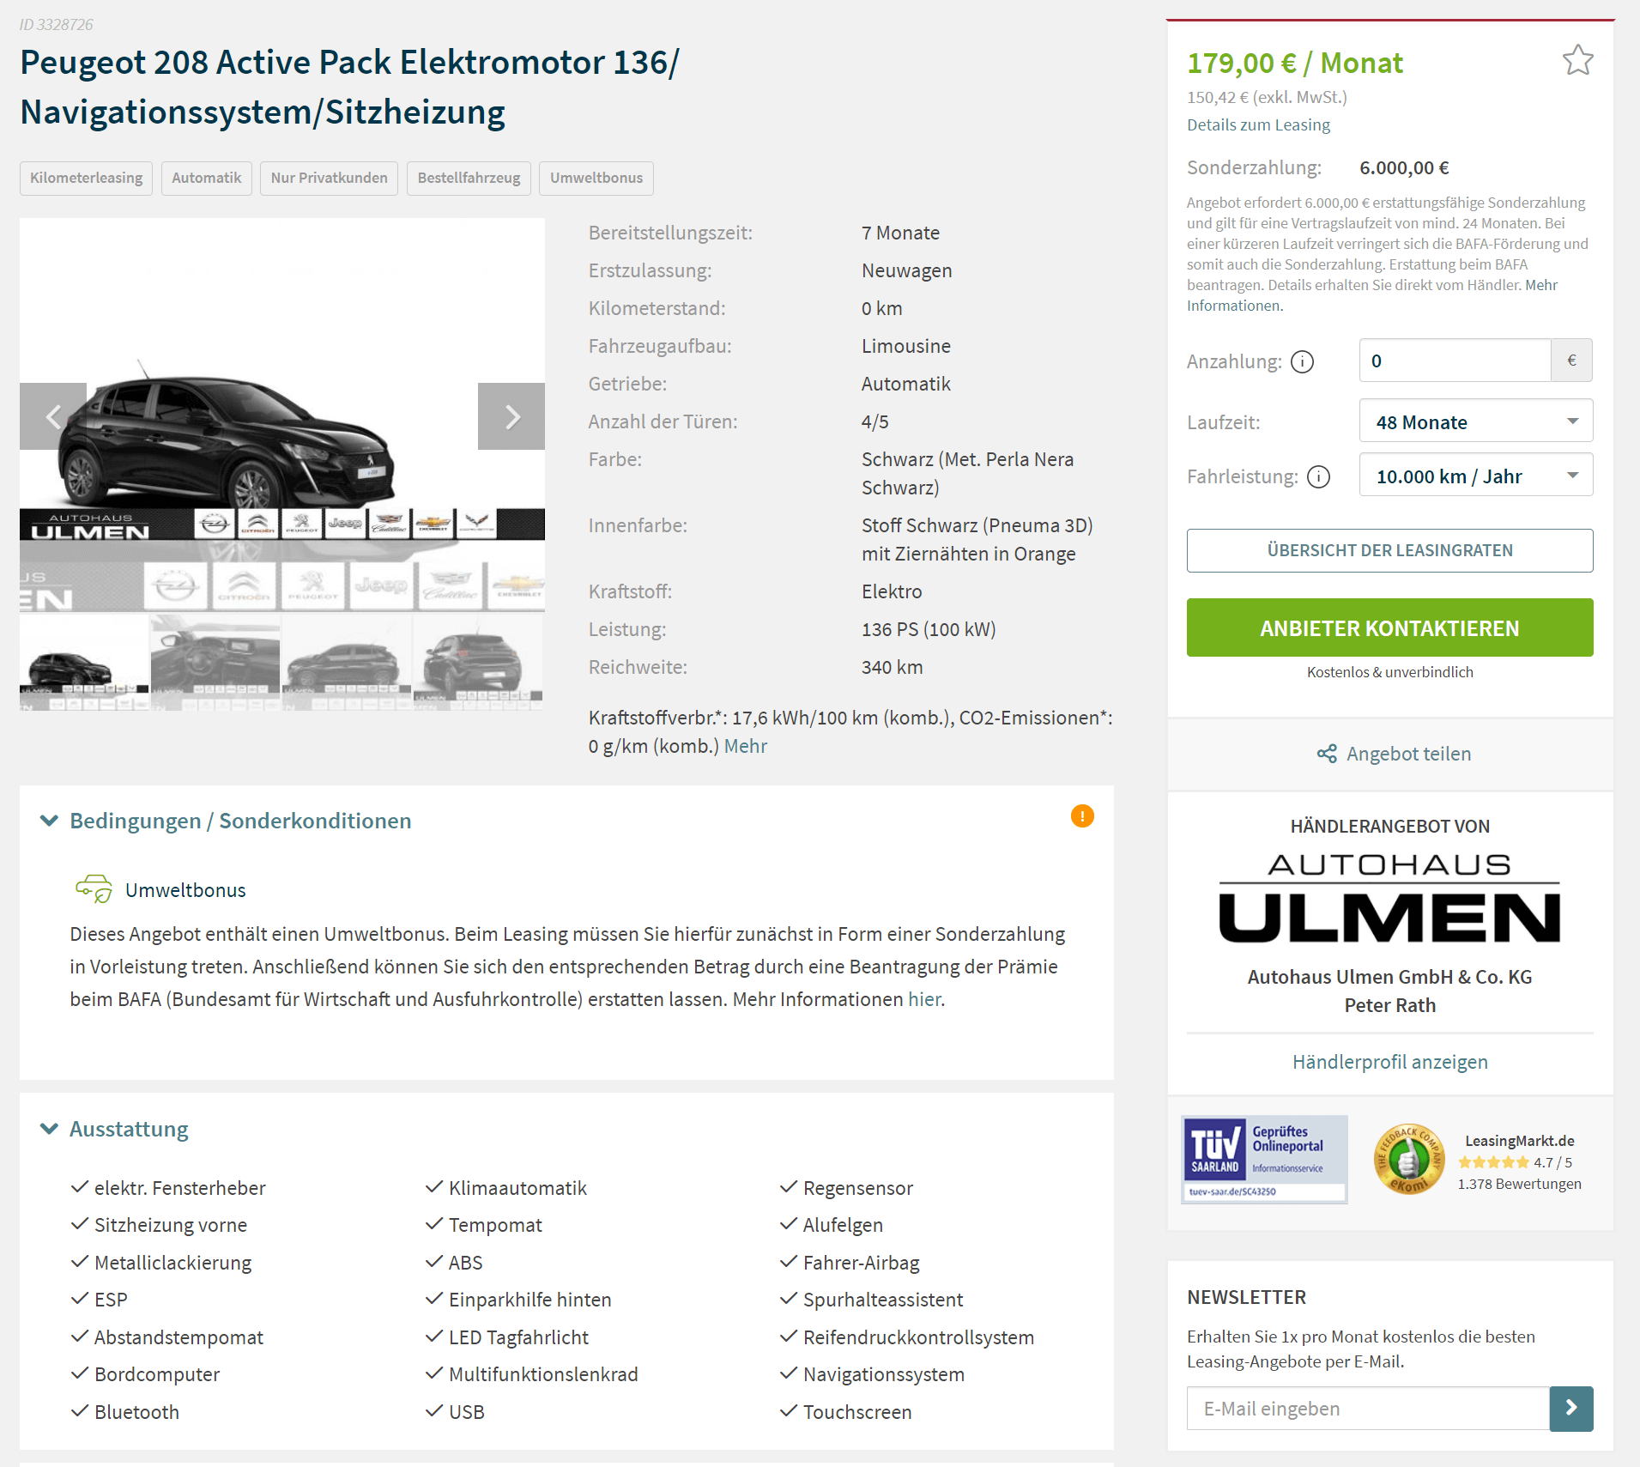Collapse the Ausstattung section

pyautogui.click(x=49, y=1129)
